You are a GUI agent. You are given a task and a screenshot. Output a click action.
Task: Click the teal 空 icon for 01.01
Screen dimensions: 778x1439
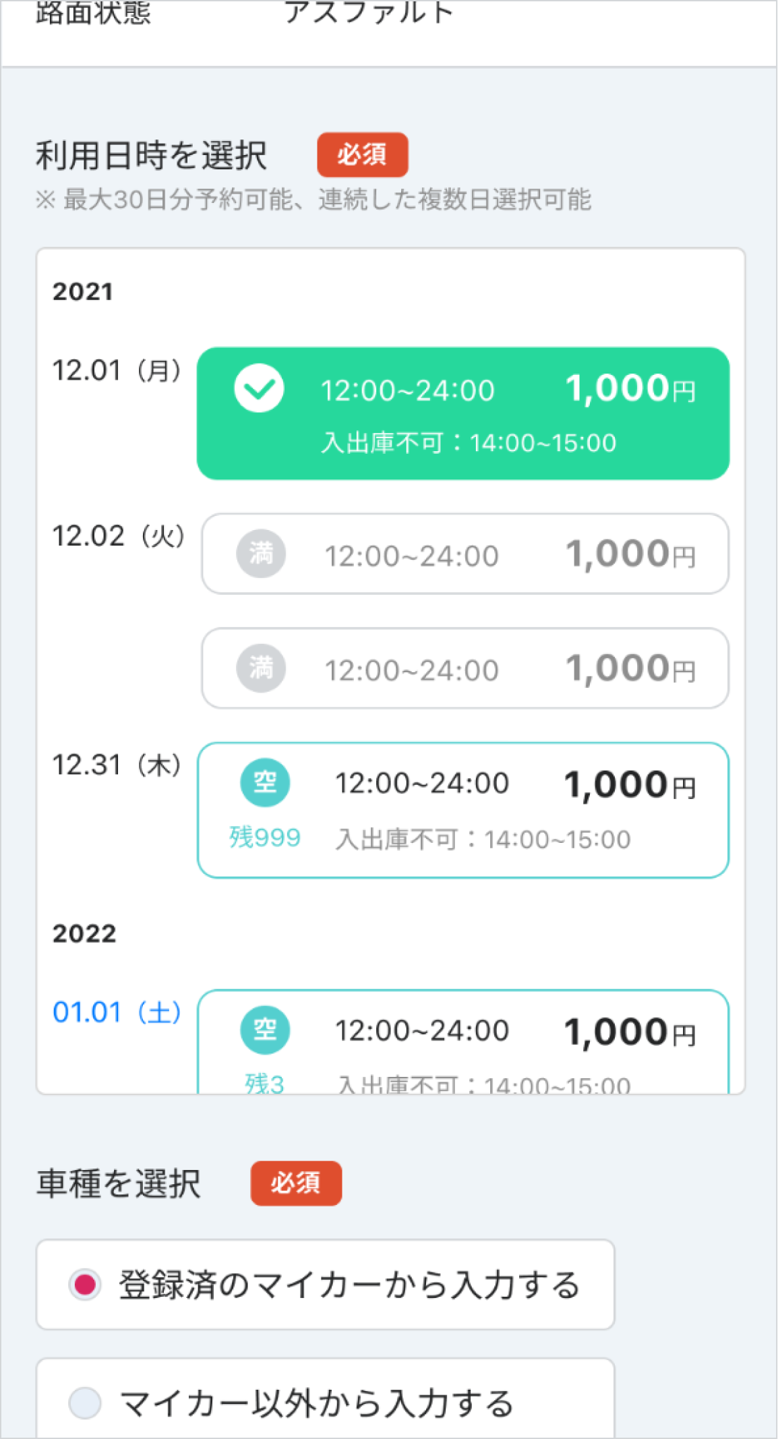tap(265, 1030)
